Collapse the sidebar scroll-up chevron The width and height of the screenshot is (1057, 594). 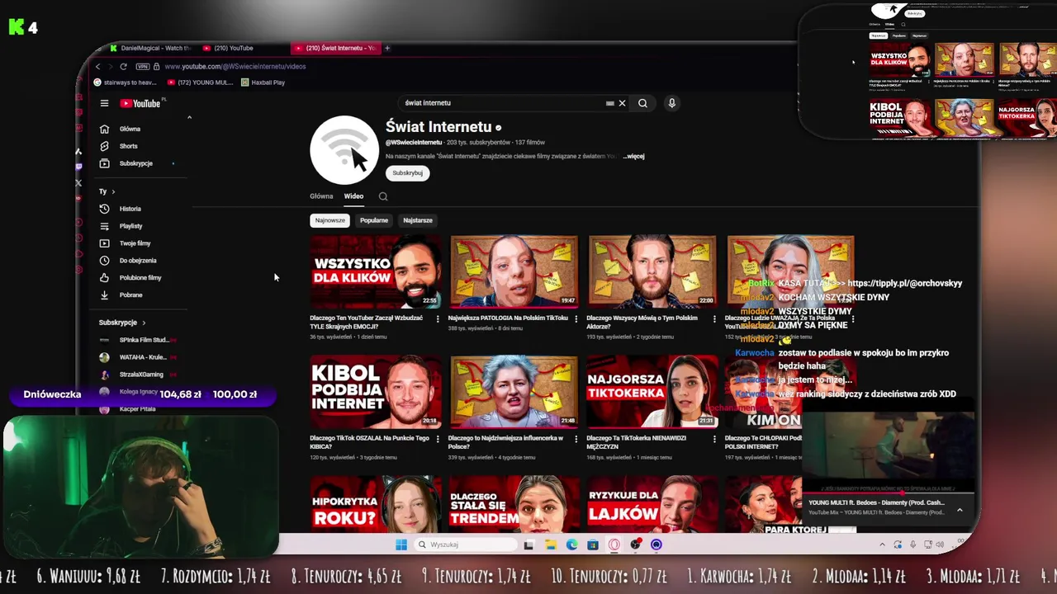pos(189,118)
